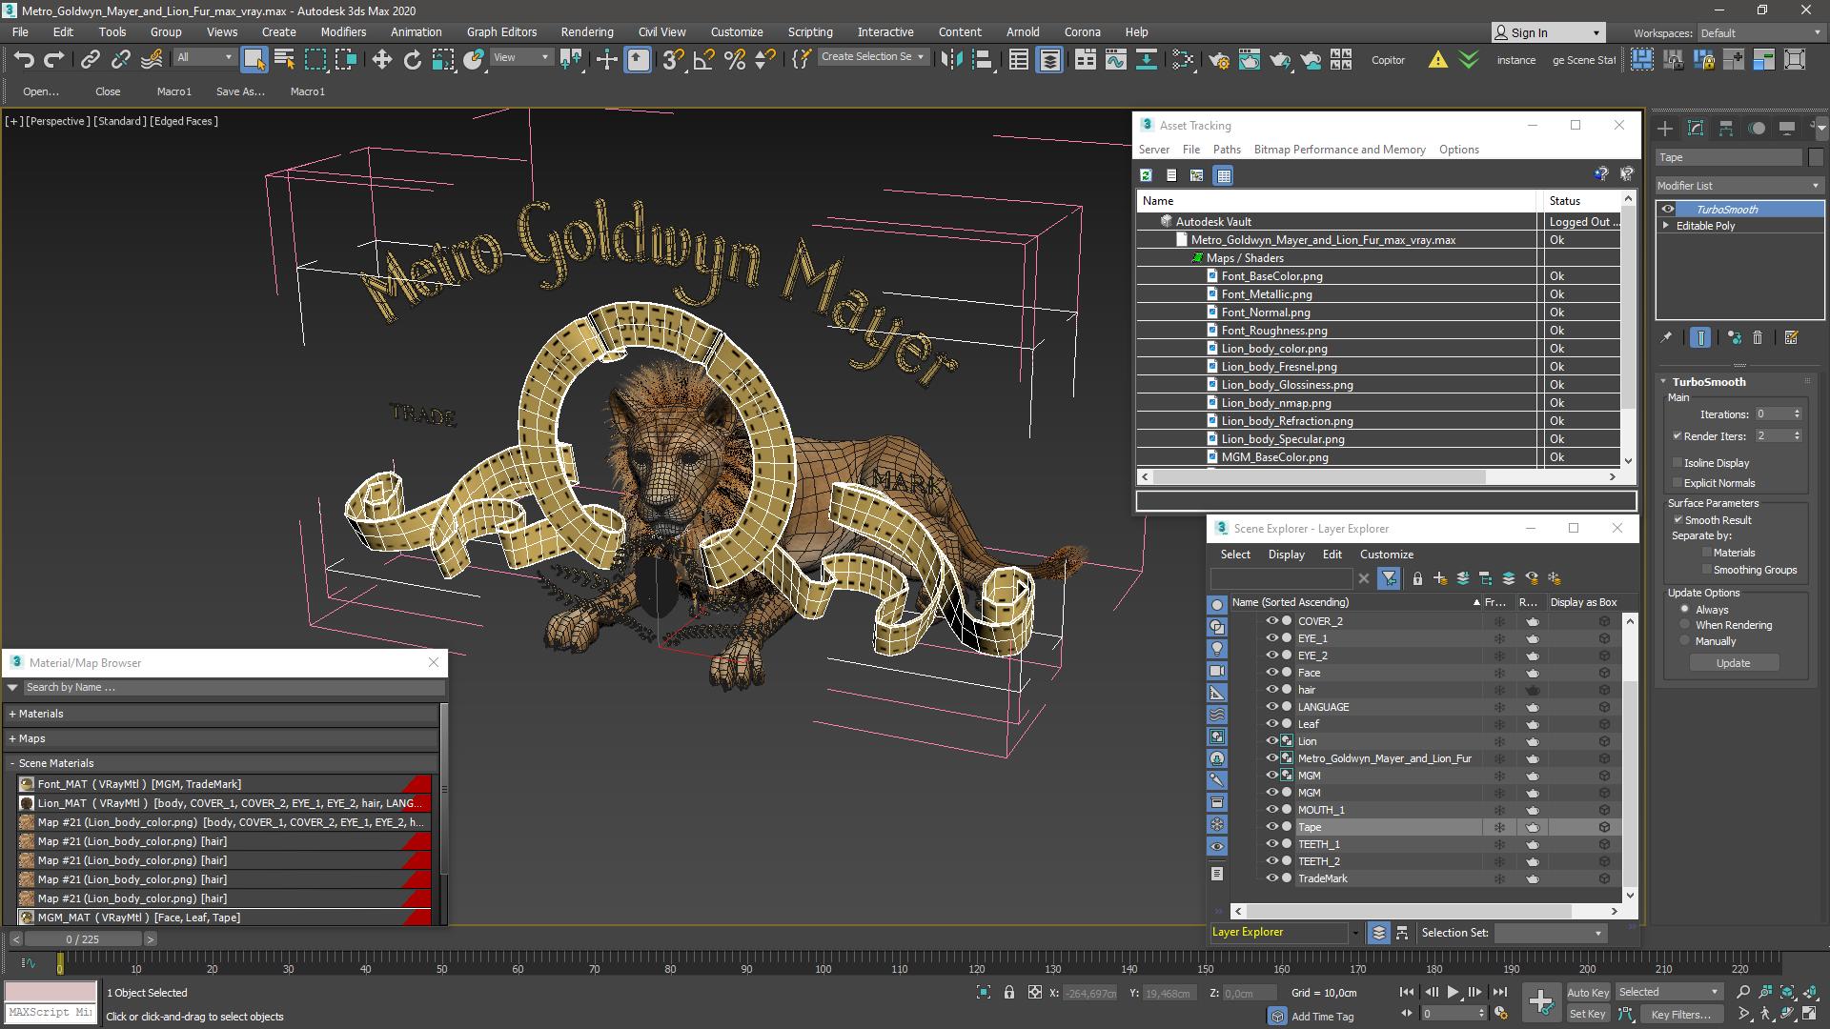Click the Auto Key button

coord(1588,993)
